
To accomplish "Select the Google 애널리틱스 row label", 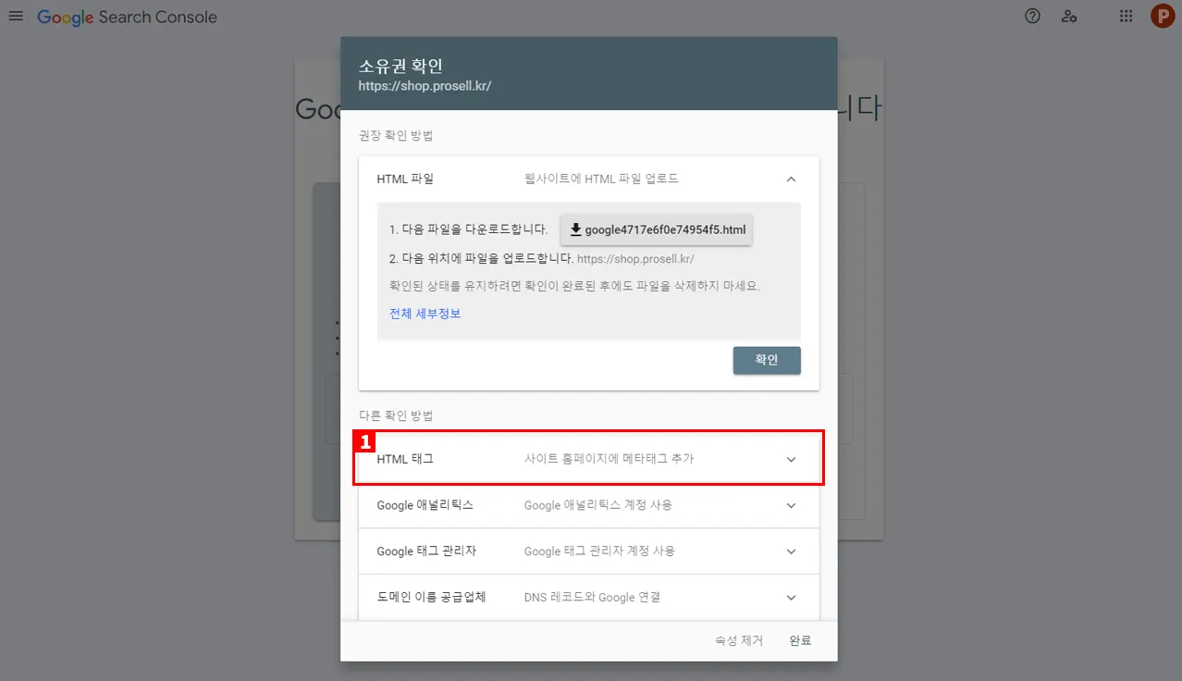I will click(425, 505).
